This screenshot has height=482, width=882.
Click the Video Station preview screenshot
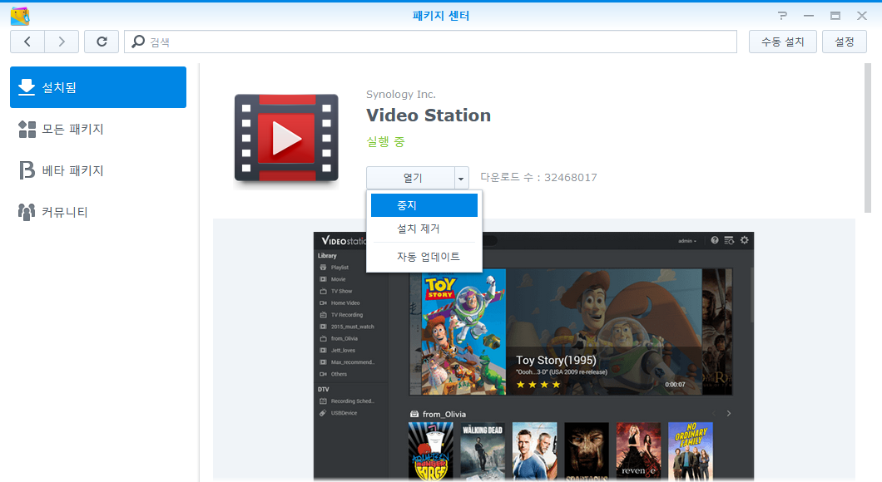point(533,357)
